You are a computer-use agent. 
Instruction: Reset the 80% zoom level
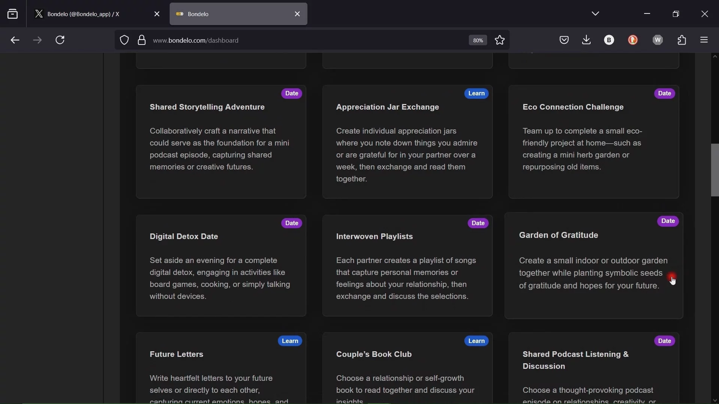[478, 40]
